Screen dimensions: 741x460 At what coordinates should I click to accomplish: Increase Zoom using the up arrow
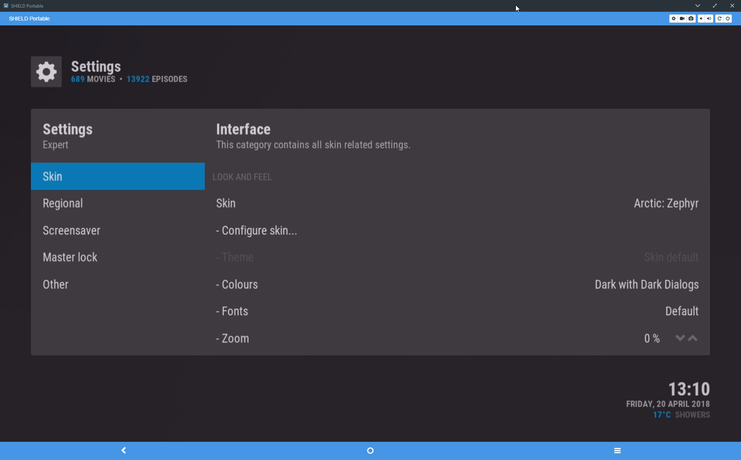pyautogui.click(x=692, y=338)
